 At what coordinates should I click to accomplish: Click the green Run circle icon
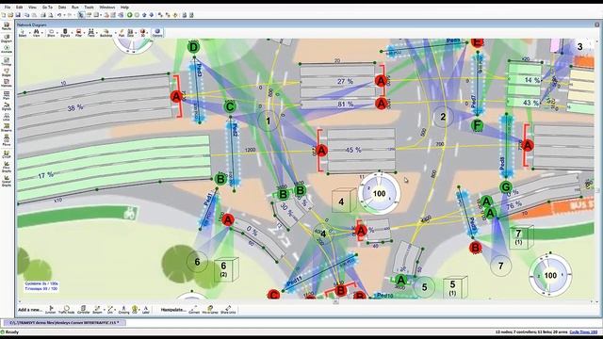pyautogui.click(x=130, y=15)
